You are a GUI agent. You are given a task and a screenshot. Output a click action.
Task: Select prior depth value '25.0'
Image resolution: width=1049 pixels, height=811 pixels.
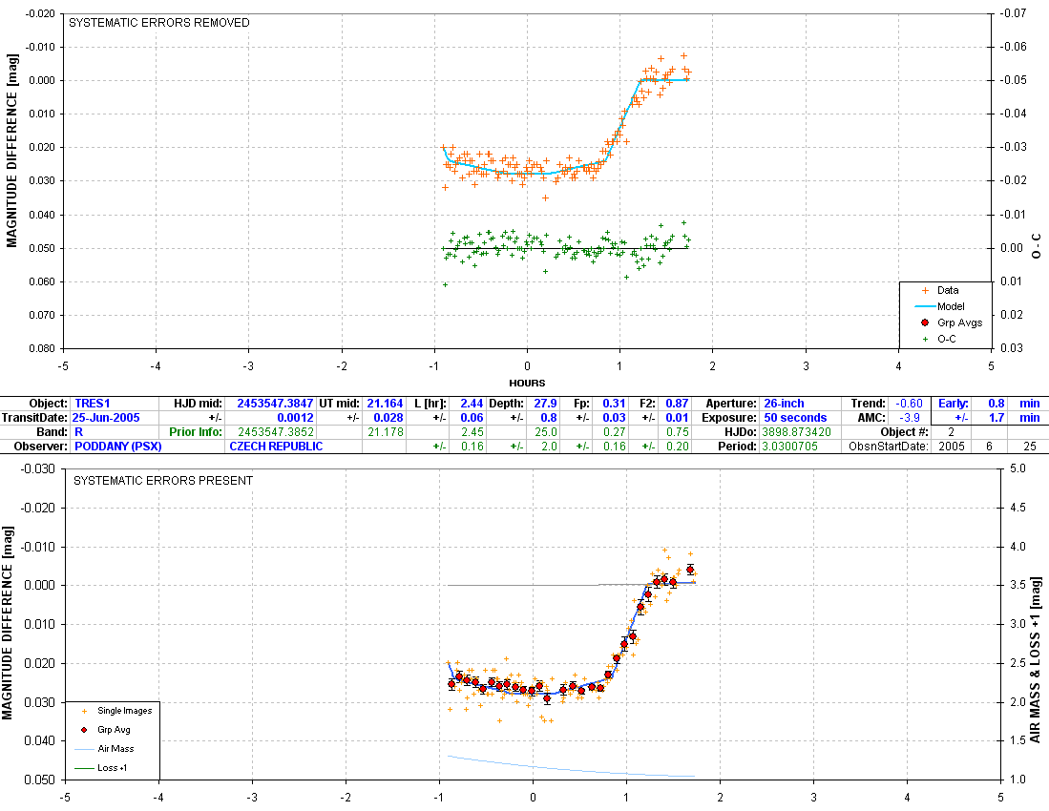pyautogui.click(x=546, y=432)
